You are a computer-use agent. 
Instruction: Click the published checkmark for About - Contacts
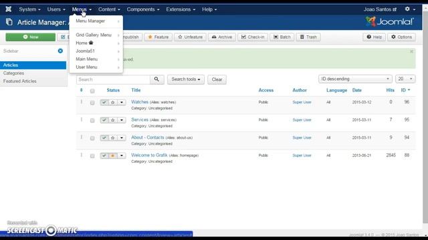point(104,138)
